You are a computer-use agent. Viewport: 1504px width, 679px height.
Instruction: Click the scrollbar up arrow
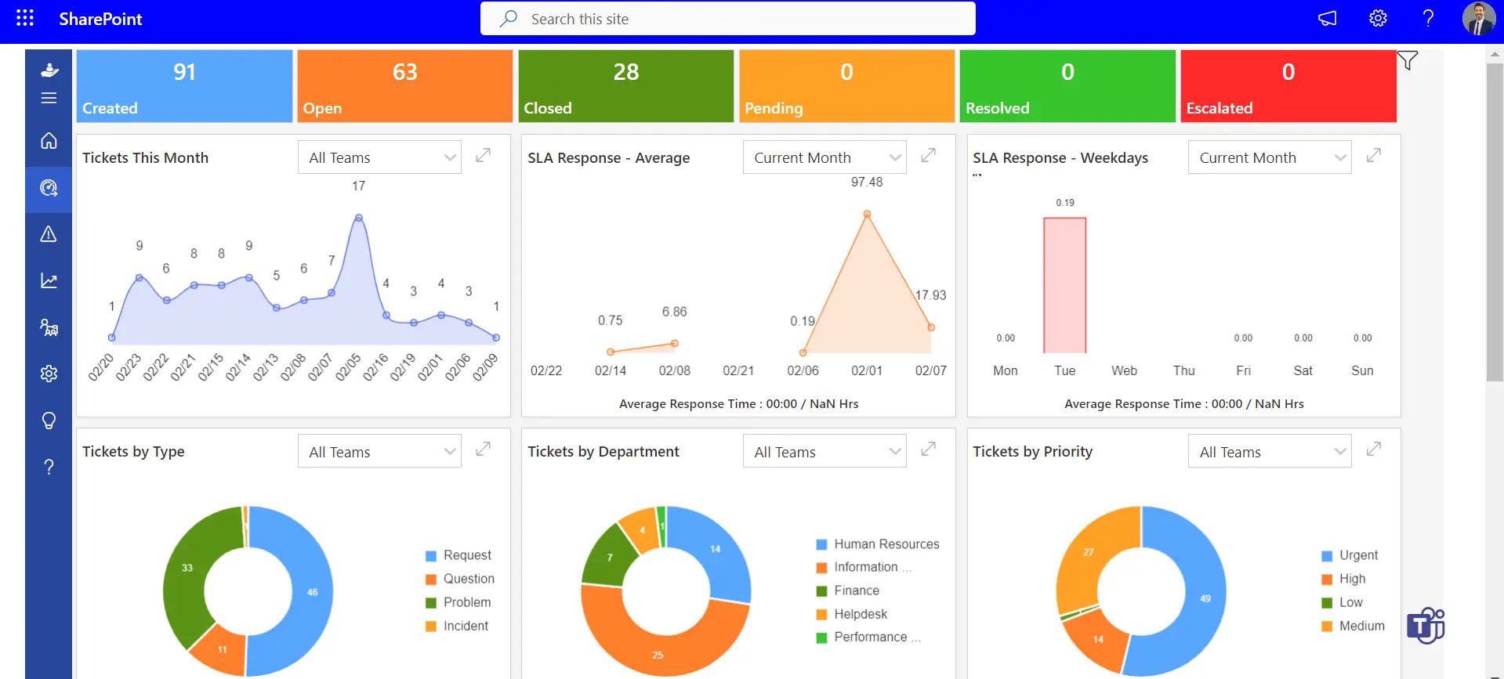[x=1495, y=55]
